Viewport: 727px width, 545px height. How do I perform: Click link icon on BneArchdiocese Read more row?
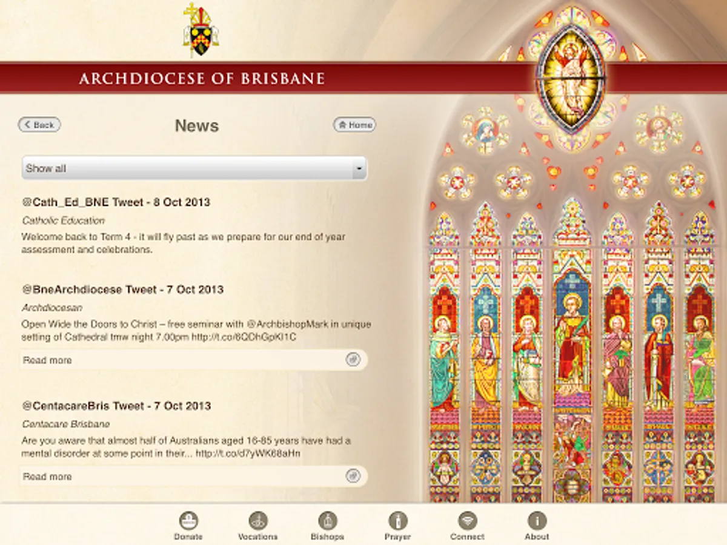click(353, 360)
